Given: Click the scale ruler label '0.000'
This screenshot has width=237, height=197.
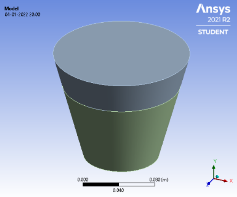Looking at the screenshot, I should pos(83,180).
